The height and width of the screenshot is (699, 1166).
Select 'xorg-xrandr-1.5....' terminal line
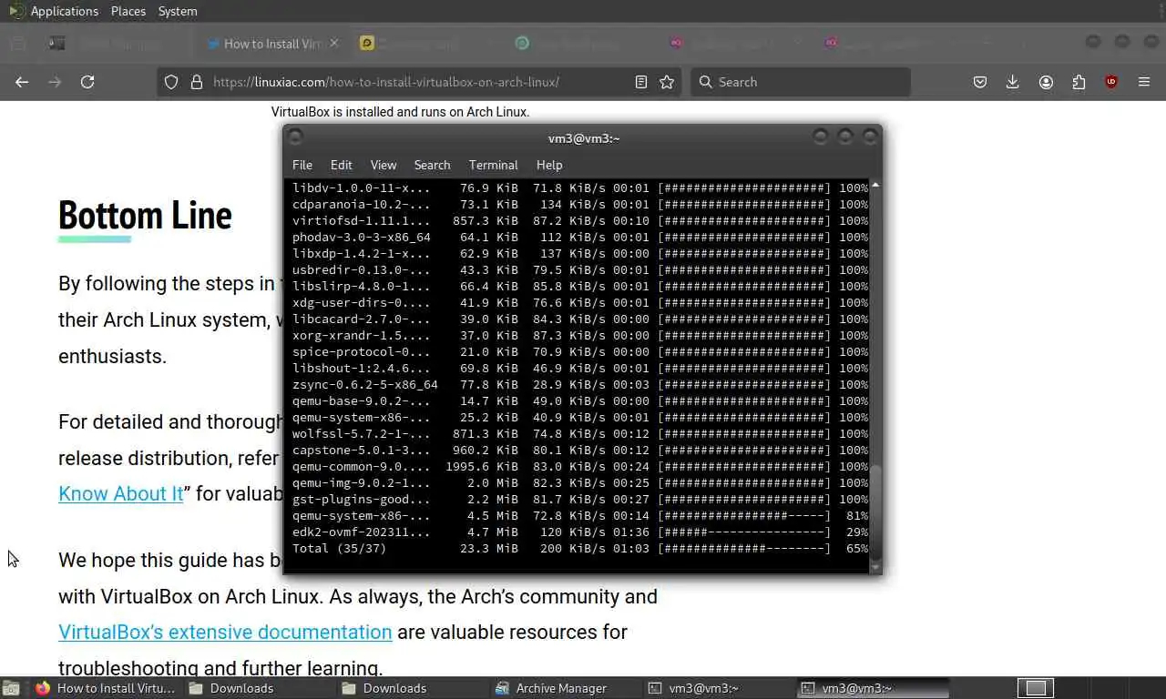(579, 336)
